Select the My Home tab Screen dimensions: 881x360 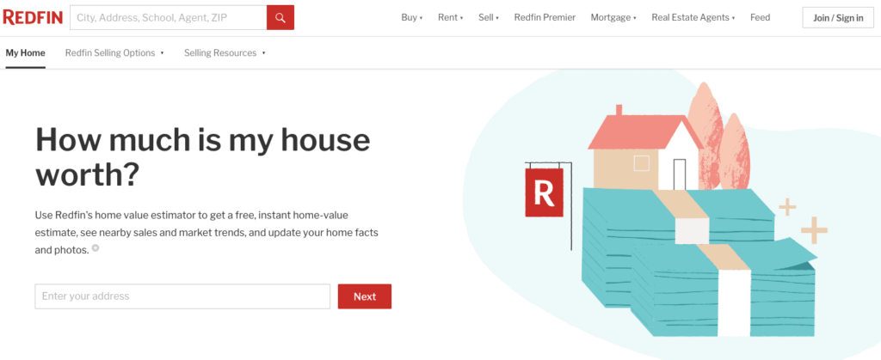[x=25, y=53]
